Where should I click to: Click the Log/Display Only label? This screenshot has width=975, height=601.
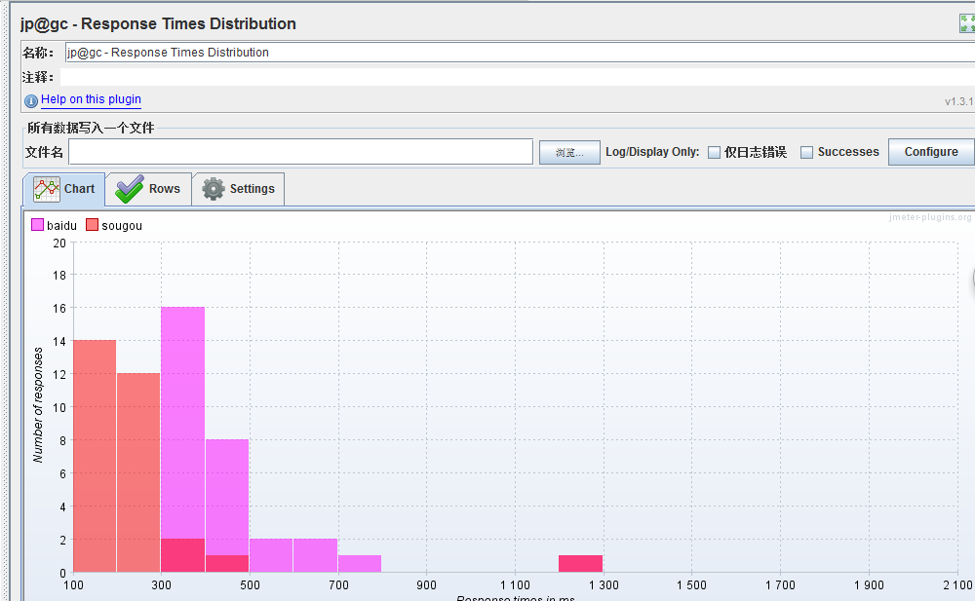(x=652, y=152)
